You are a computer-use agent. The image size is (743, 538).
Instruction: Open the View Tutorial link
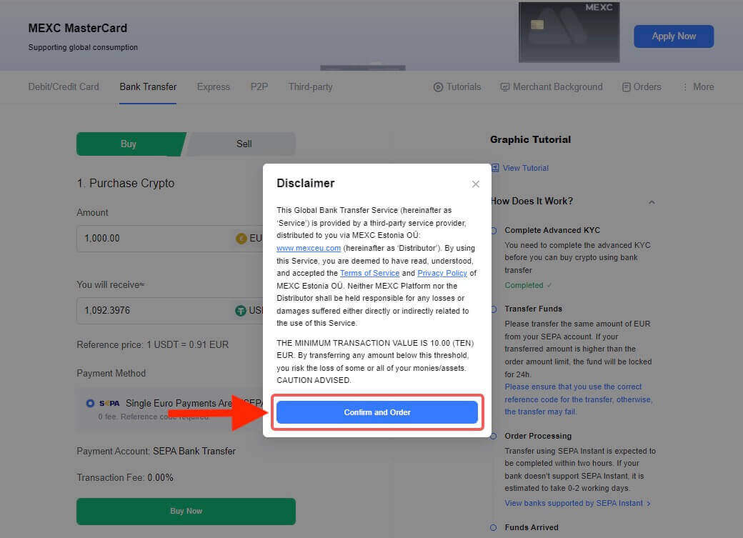point(526,168)
